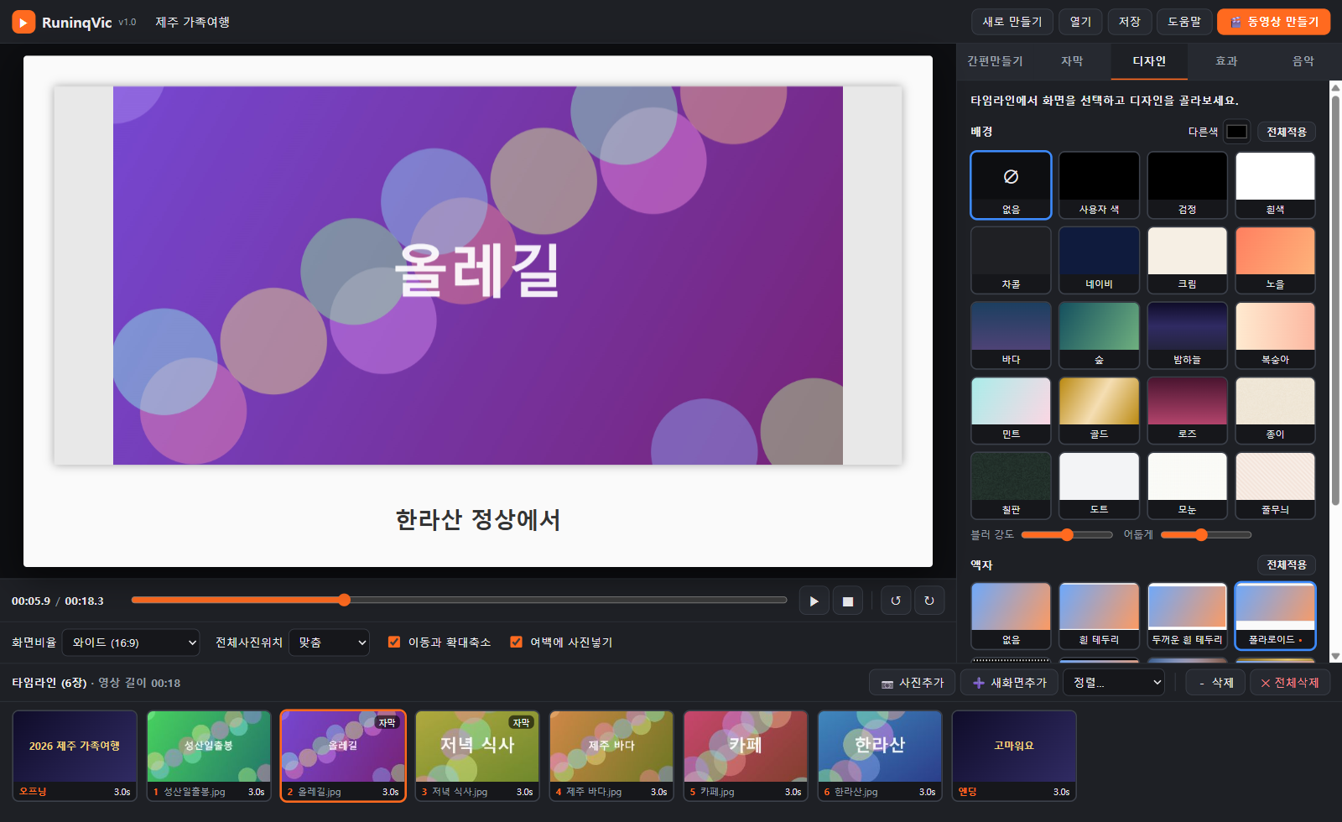Select the 없음 background option
Viewport: 1342px width, 822px height.
[1011, 185]
